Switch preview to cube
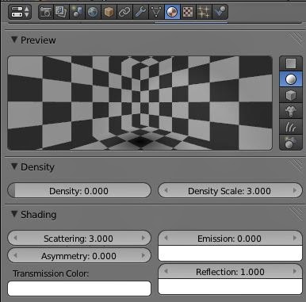Image resolution: width=306 pixels, height=302 pixels. click(291, 95)
